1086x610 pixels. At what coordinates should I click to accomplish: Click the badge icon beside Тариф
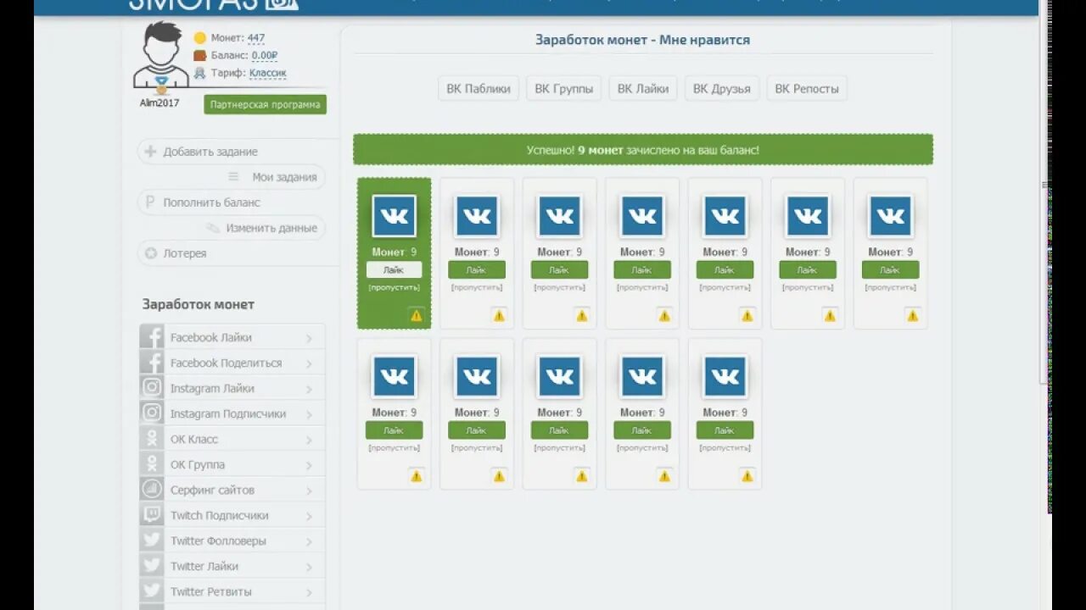[x=200, y=73]
